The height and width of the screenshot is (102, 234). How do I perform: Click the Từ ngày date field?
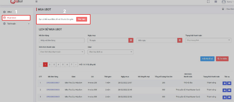108,40
